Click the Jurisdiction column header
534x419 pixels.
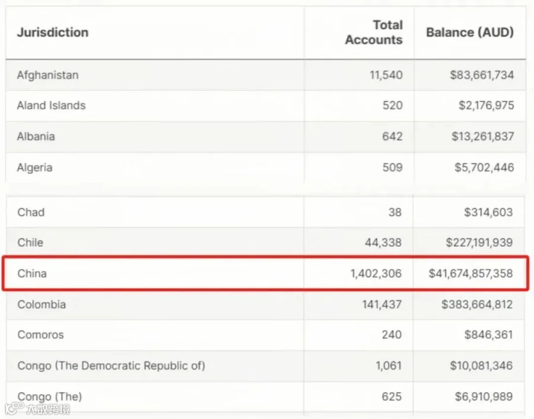click(53, 33)
